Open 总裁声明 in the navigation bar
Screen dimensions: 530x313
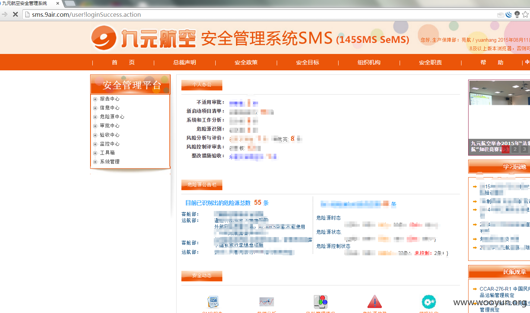[185, 62]
